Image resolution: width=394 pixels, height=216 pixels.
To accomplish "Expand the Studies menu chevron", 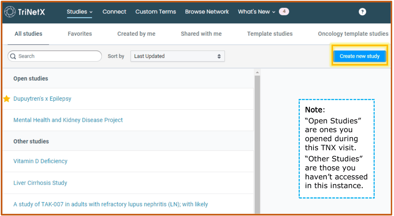I will [91, 12].
